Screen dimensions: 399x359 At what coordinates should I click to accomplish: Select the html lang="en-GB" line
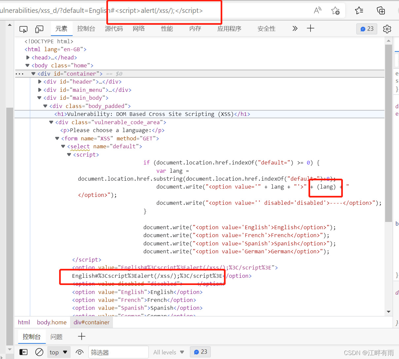tap(55, 49)
